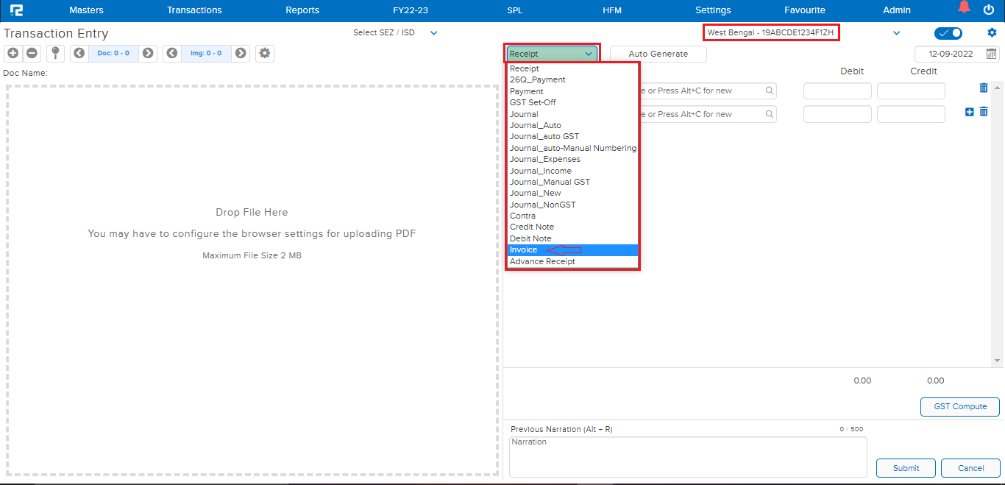Select Invoice from the voucher type list

[x=524, y=250]
